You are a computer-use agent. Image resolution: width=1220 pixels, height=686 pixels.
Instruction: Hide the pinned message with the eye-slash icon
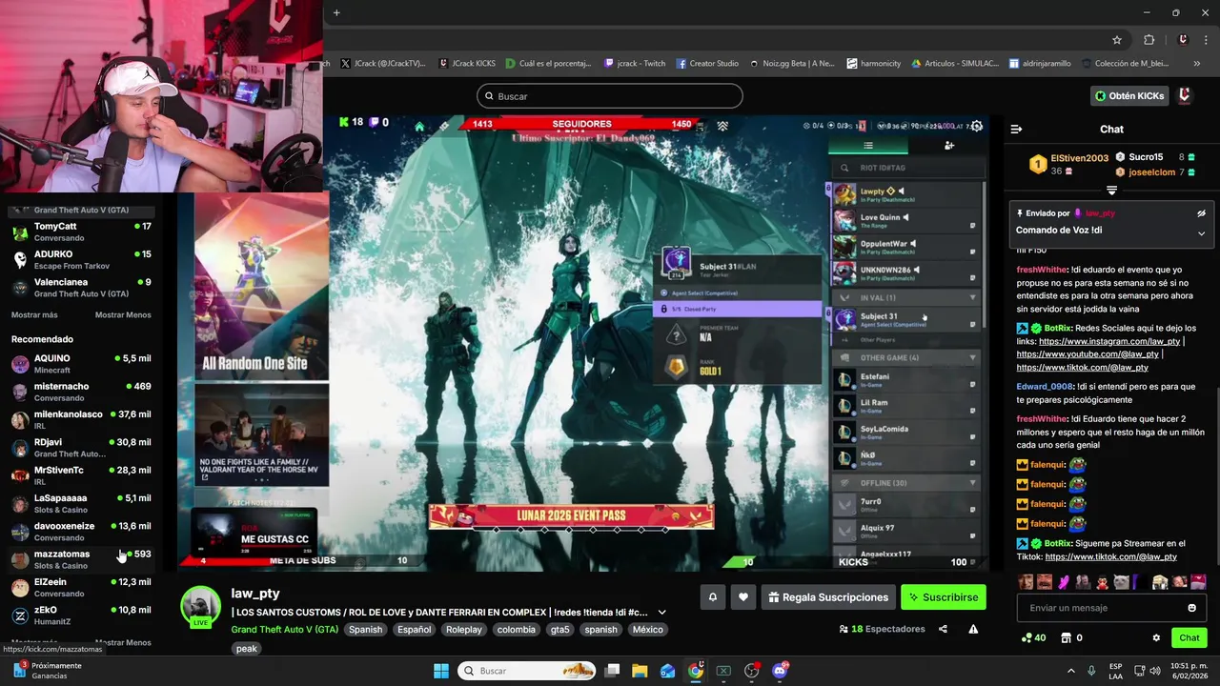1201,213
